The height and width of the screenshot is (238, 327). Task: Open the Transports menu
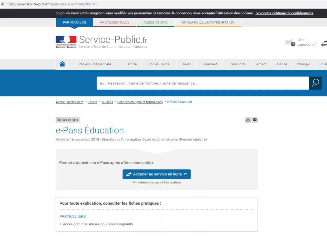237,64
